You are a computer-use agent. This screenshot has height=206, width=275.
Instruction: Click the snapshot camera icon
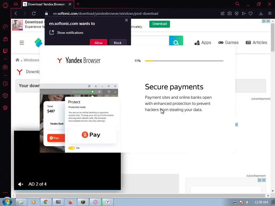click(230, 13)
